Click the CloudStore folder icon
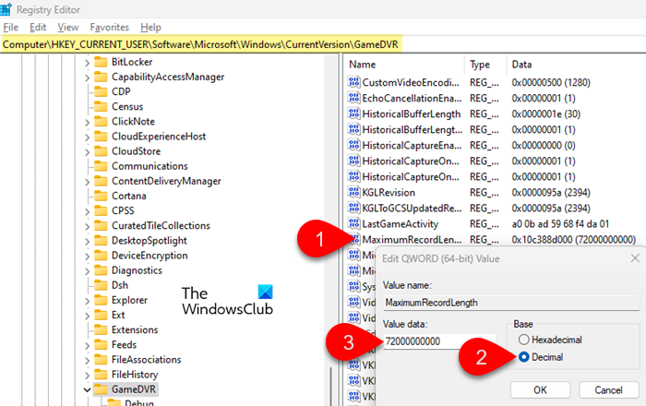 click(x=101, y=151)
